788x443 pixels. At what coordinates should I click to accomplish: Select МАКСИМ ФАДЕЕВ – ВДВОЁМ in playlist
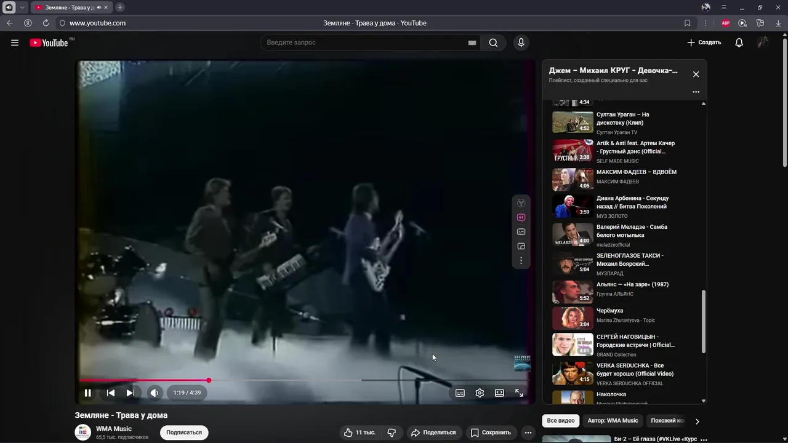click(x=624, y=180)
